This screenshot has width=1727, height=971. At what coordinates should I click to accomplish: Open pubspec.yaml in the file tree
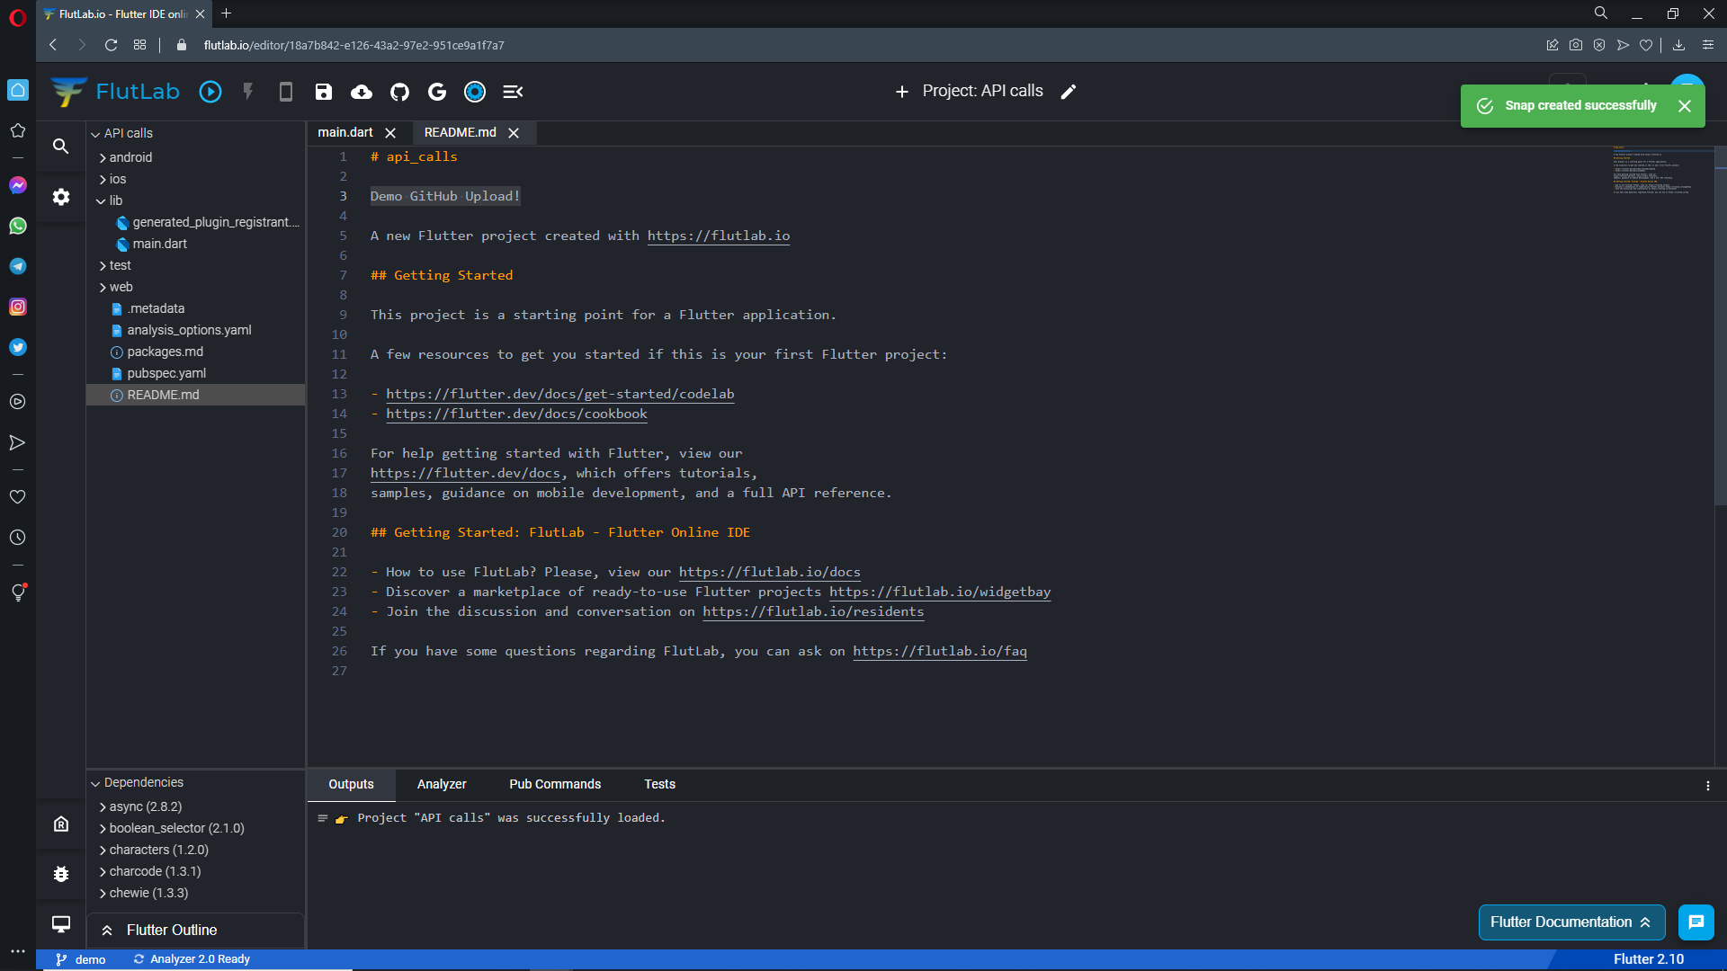point(166,373)
